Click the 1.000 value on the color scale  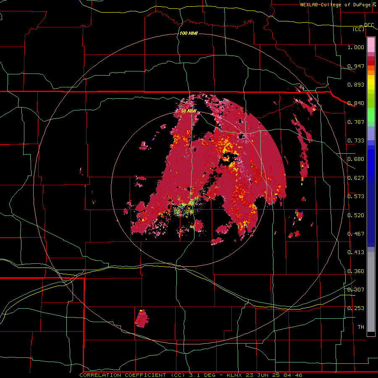click(x=356, y=47)
